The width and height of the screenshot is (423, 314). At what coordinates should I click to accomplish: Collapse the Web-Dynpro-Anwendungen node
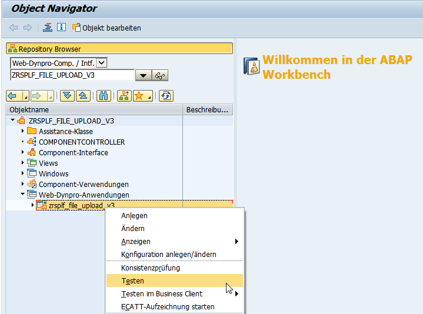[x=23, y=194]
